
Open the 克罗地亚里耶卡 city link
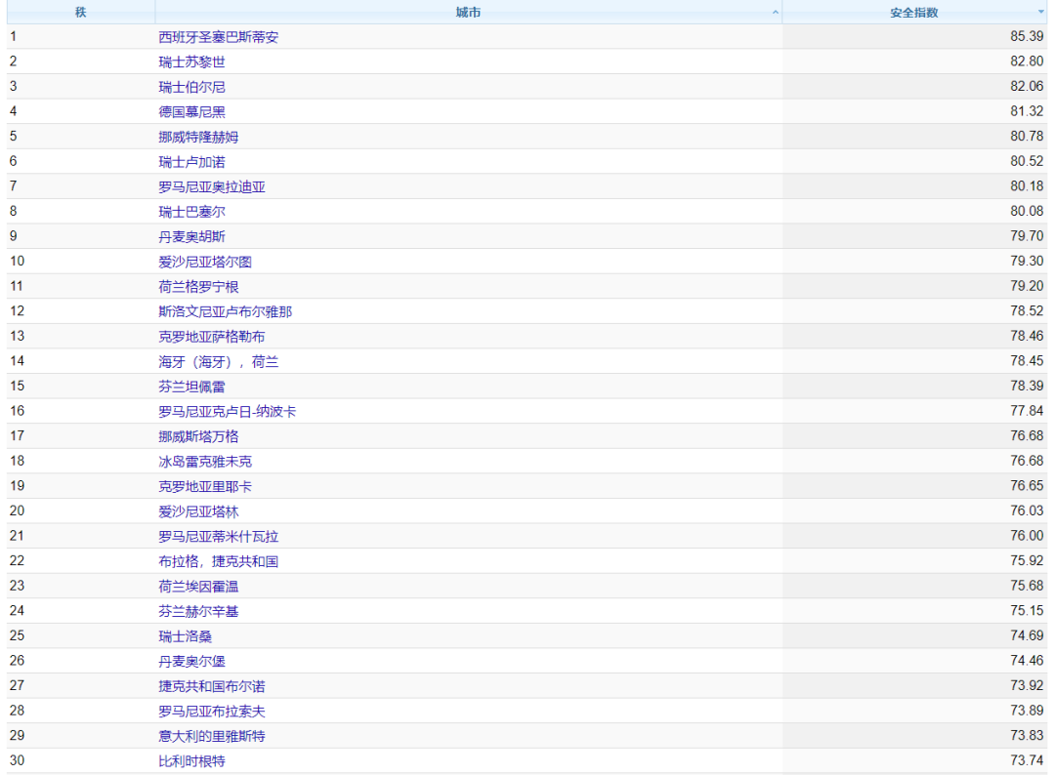click(205, 486)
